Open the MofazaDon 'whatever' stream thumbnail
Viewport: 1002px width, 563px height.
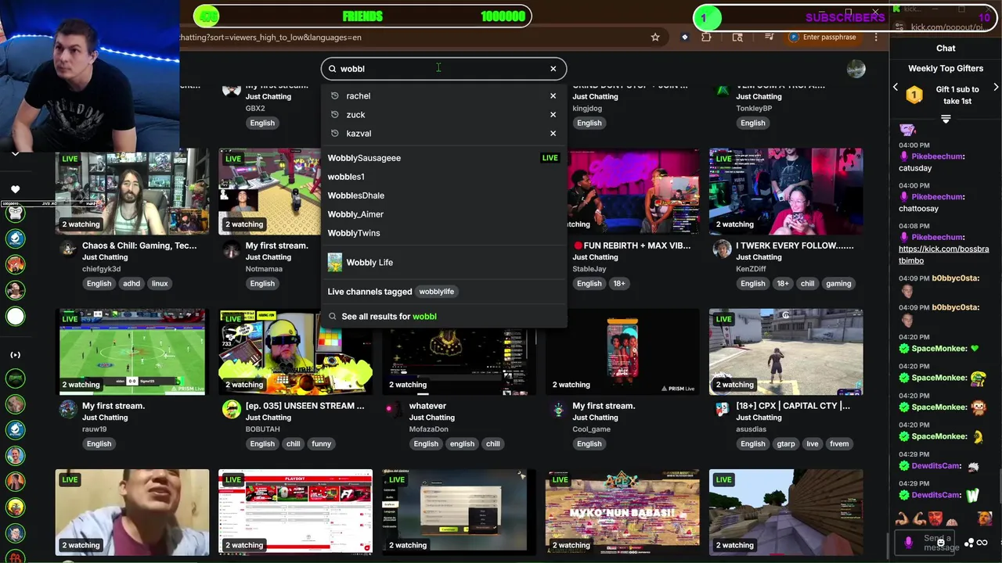pos(459,352)
